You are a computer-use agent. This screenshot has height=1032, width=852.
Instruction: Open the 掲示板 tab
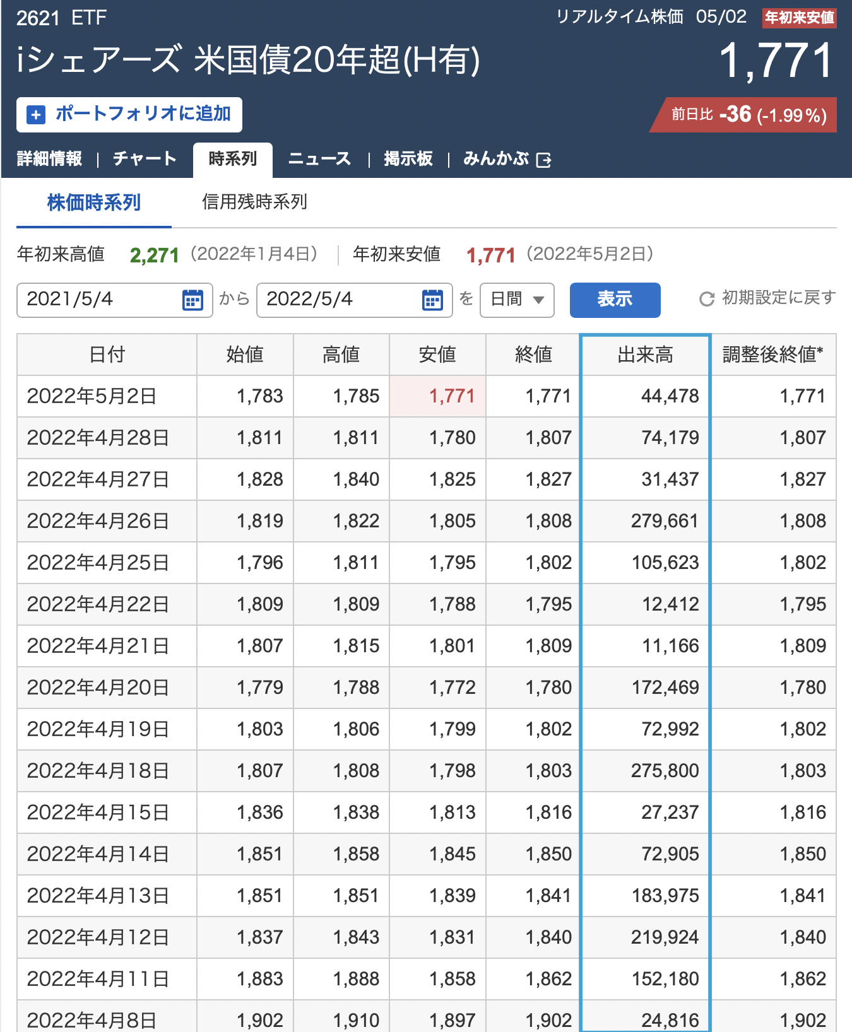(x=408, y=159)
